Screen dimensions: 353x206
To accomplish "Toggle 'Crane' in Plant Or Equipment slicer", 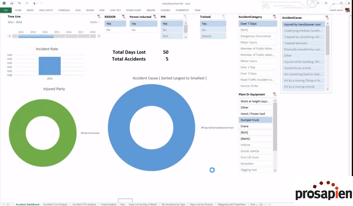I will click(x=255, y=126).
